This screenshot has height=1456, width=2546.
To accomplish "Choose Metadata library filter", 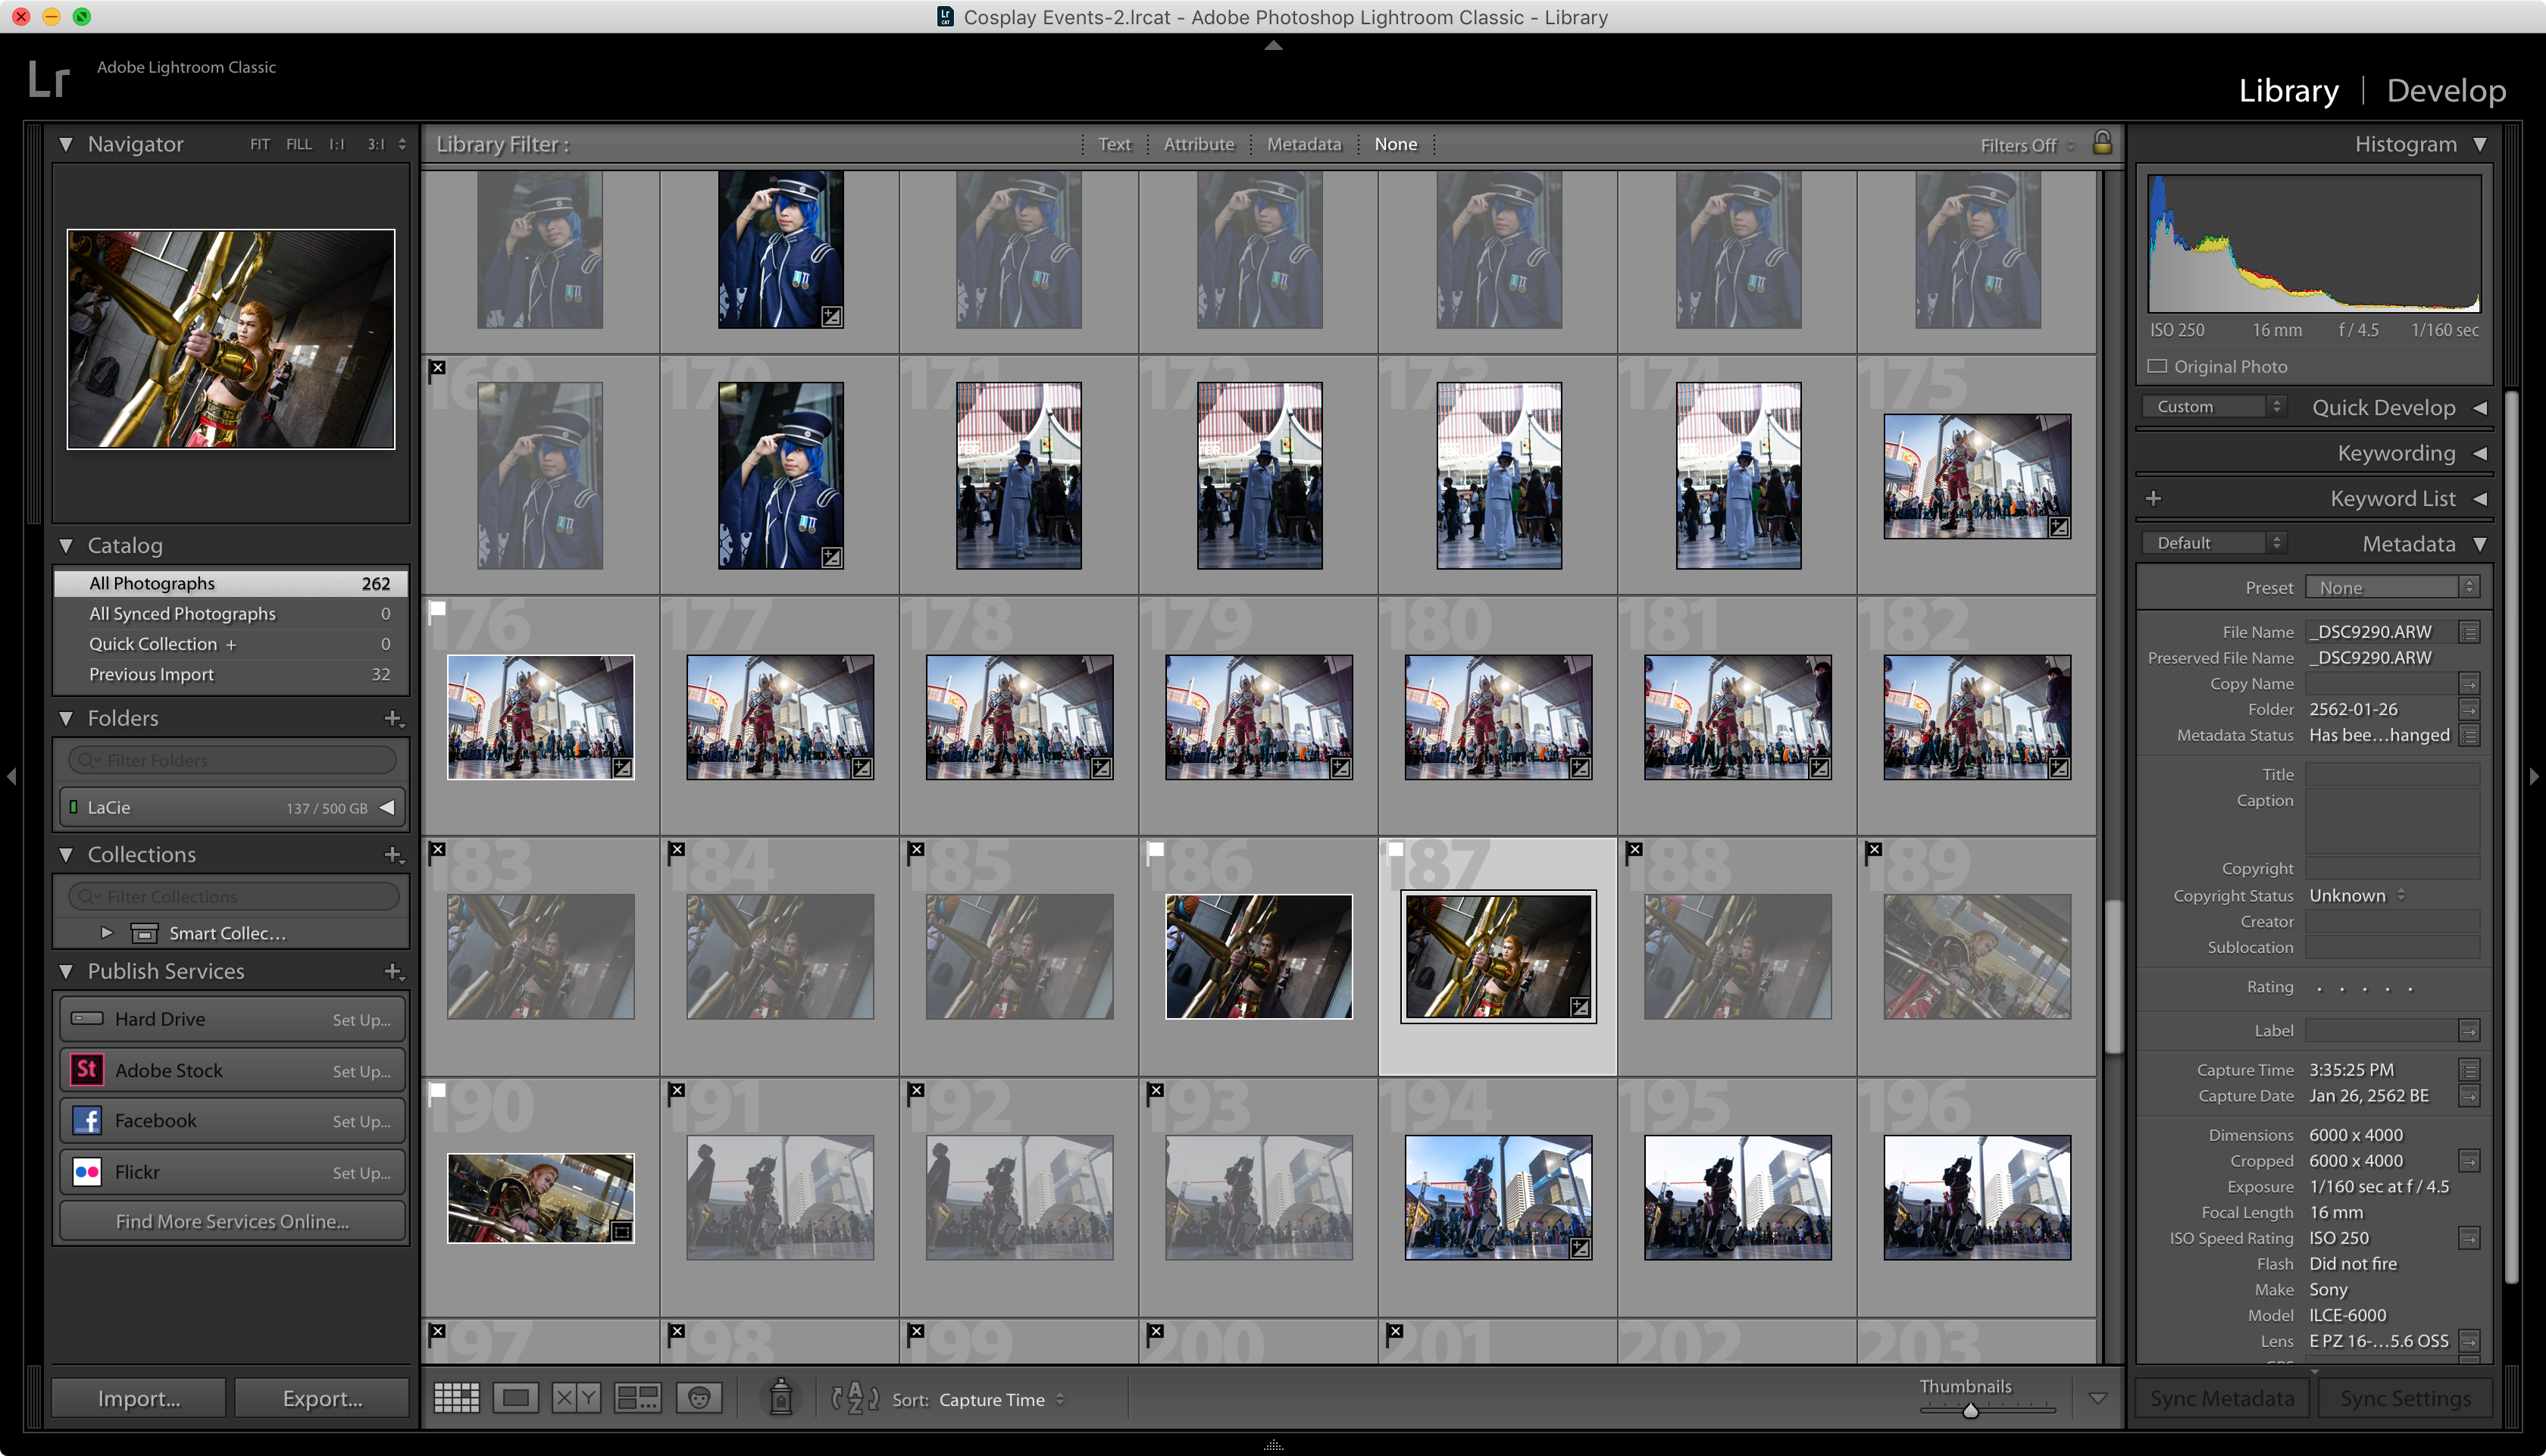I will pos(1303,144).
